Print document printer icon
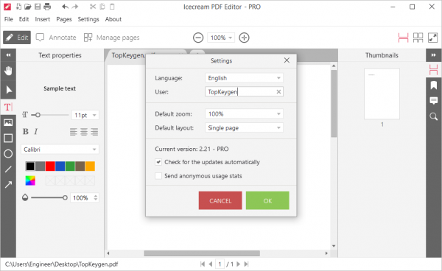442x271 pixels. pyautogui.click(x=47, y=7)
